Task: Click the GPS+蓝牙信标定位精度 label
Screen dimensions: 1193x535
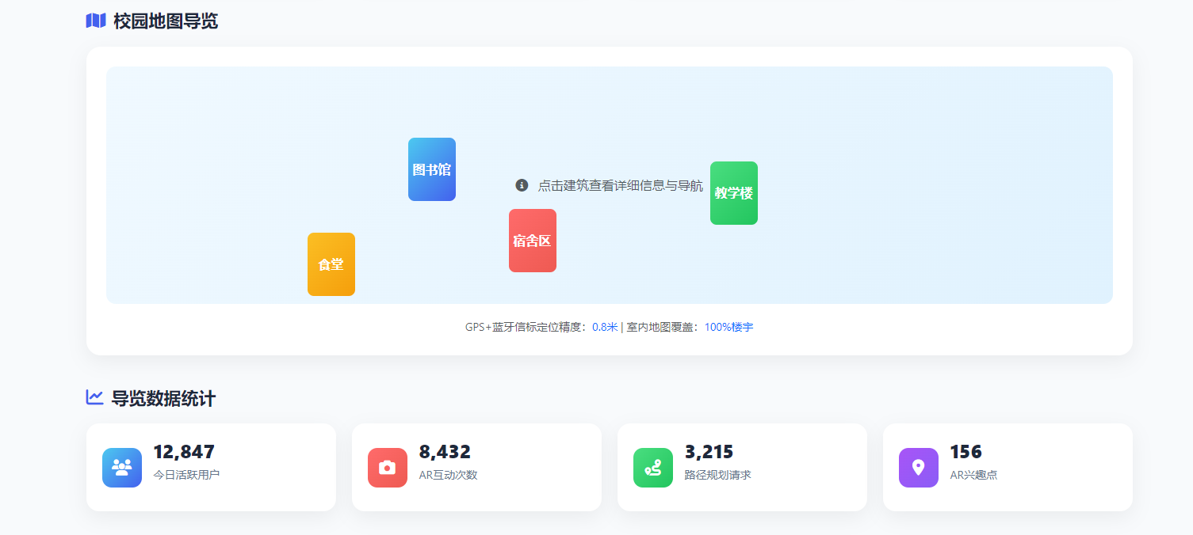Action: [x=526, y=327]
